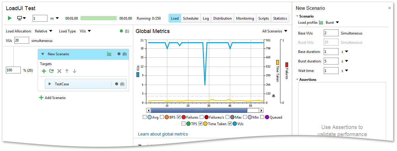
Task: Open the Wait time unit dropdown
Action: (344, 71)
